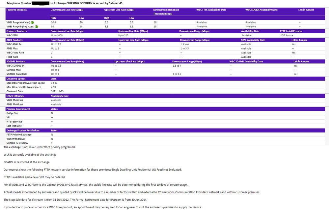The height and width of the screenshot is (210, 329).
Task: Click the WBC SOGEA Availability Date column header
Action: coord(261,10)
